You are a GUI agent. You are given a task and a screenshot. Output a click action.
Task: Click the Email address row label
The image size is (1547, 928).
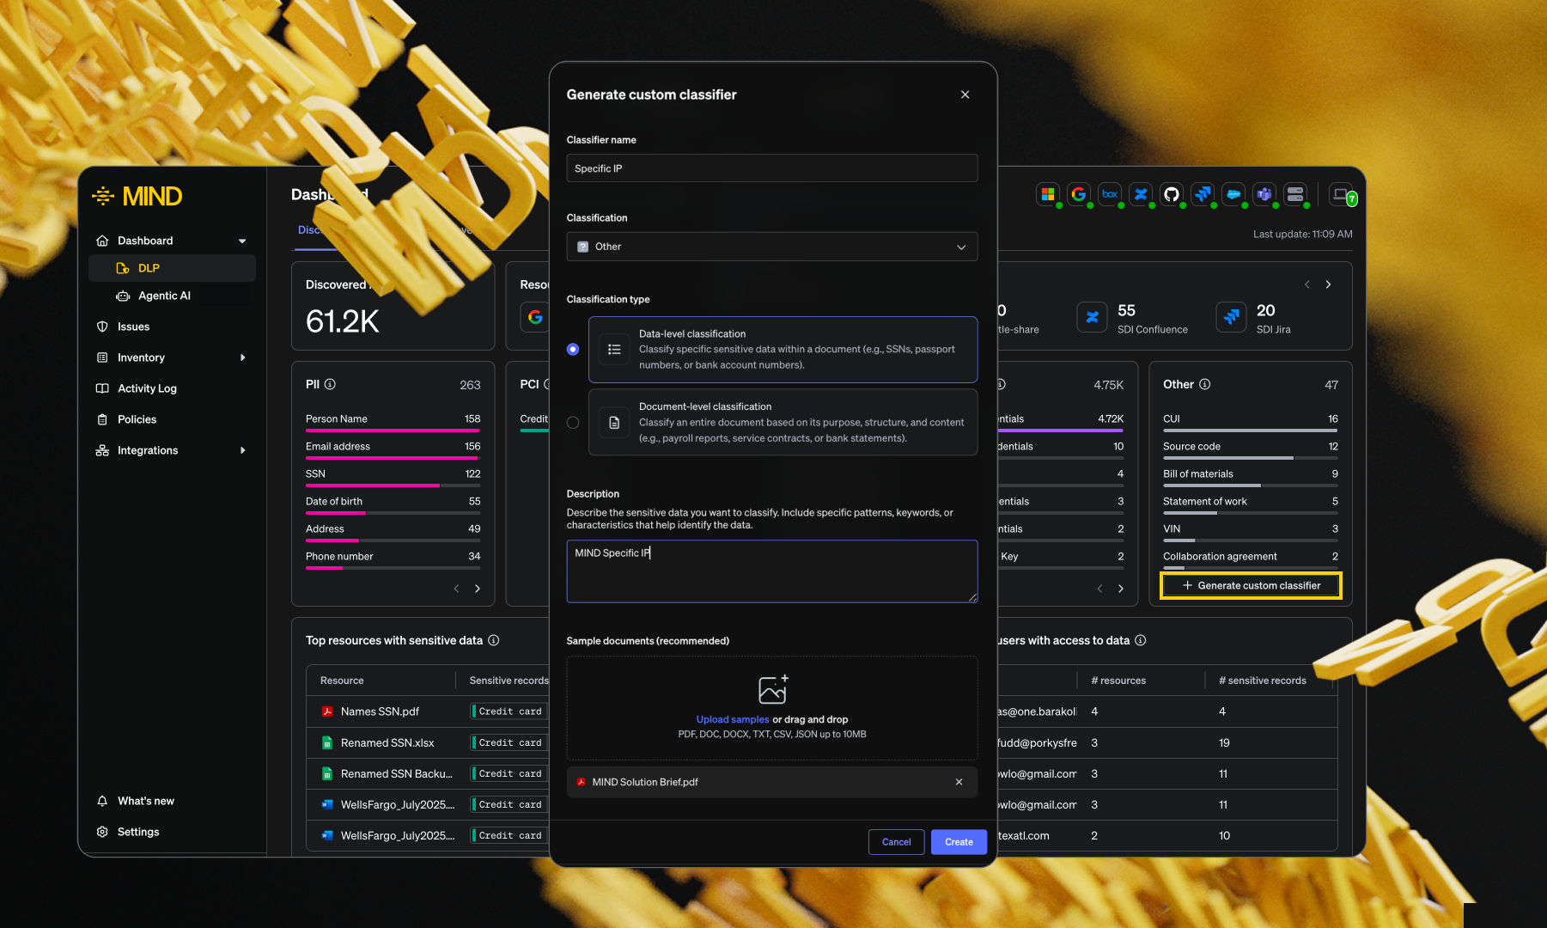click(338, 446)
